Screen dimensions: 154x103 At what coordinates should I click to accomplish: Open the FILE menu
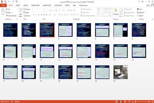pos(3,5)
